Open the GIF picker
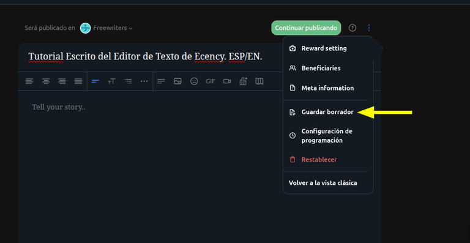The image size is (470, 243). pyautogui.click(x=211, y=81)
